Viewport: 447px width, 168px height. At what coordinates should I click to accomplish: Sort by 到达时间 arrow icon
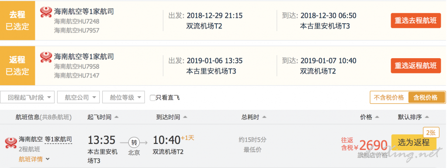[x=185, y=117]
